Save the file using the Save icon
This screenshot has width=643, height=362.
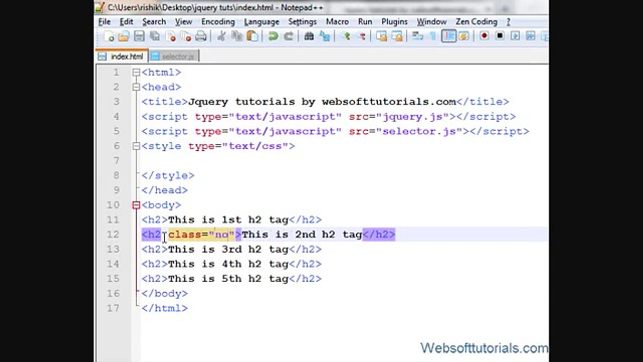139,36
